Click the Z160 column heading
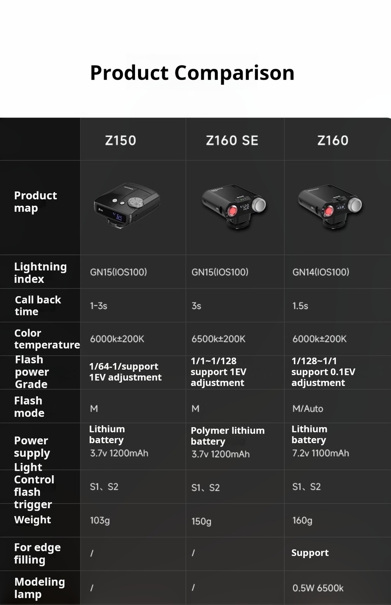Screen dimensions: 391x605 coord(332,140)
